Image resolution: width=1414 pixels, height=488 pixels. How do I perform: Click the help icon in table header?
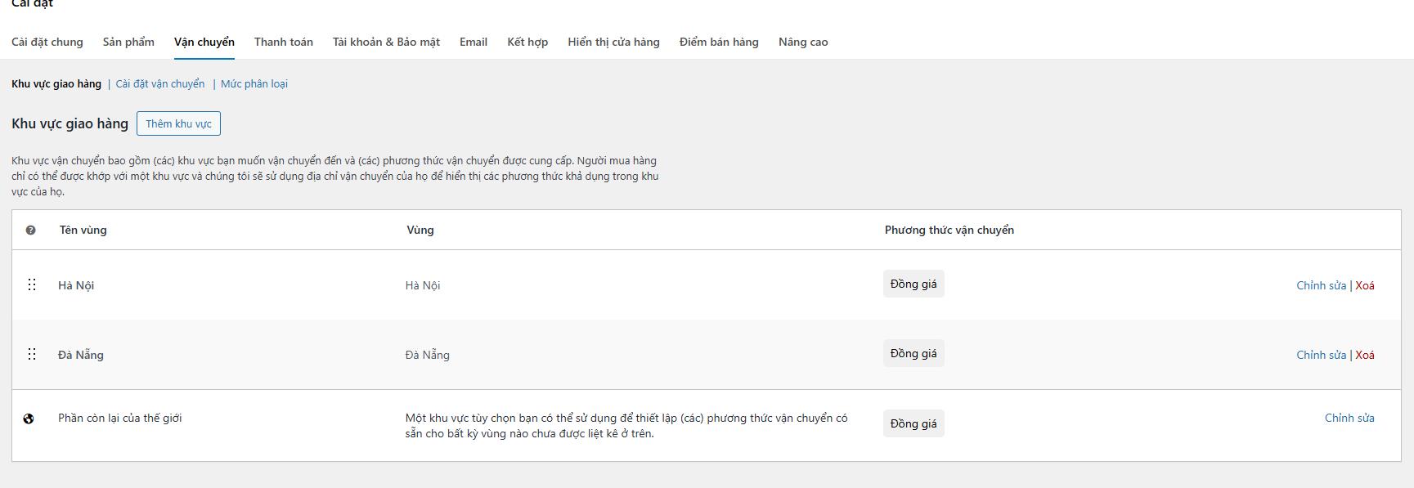coord(31,231)
